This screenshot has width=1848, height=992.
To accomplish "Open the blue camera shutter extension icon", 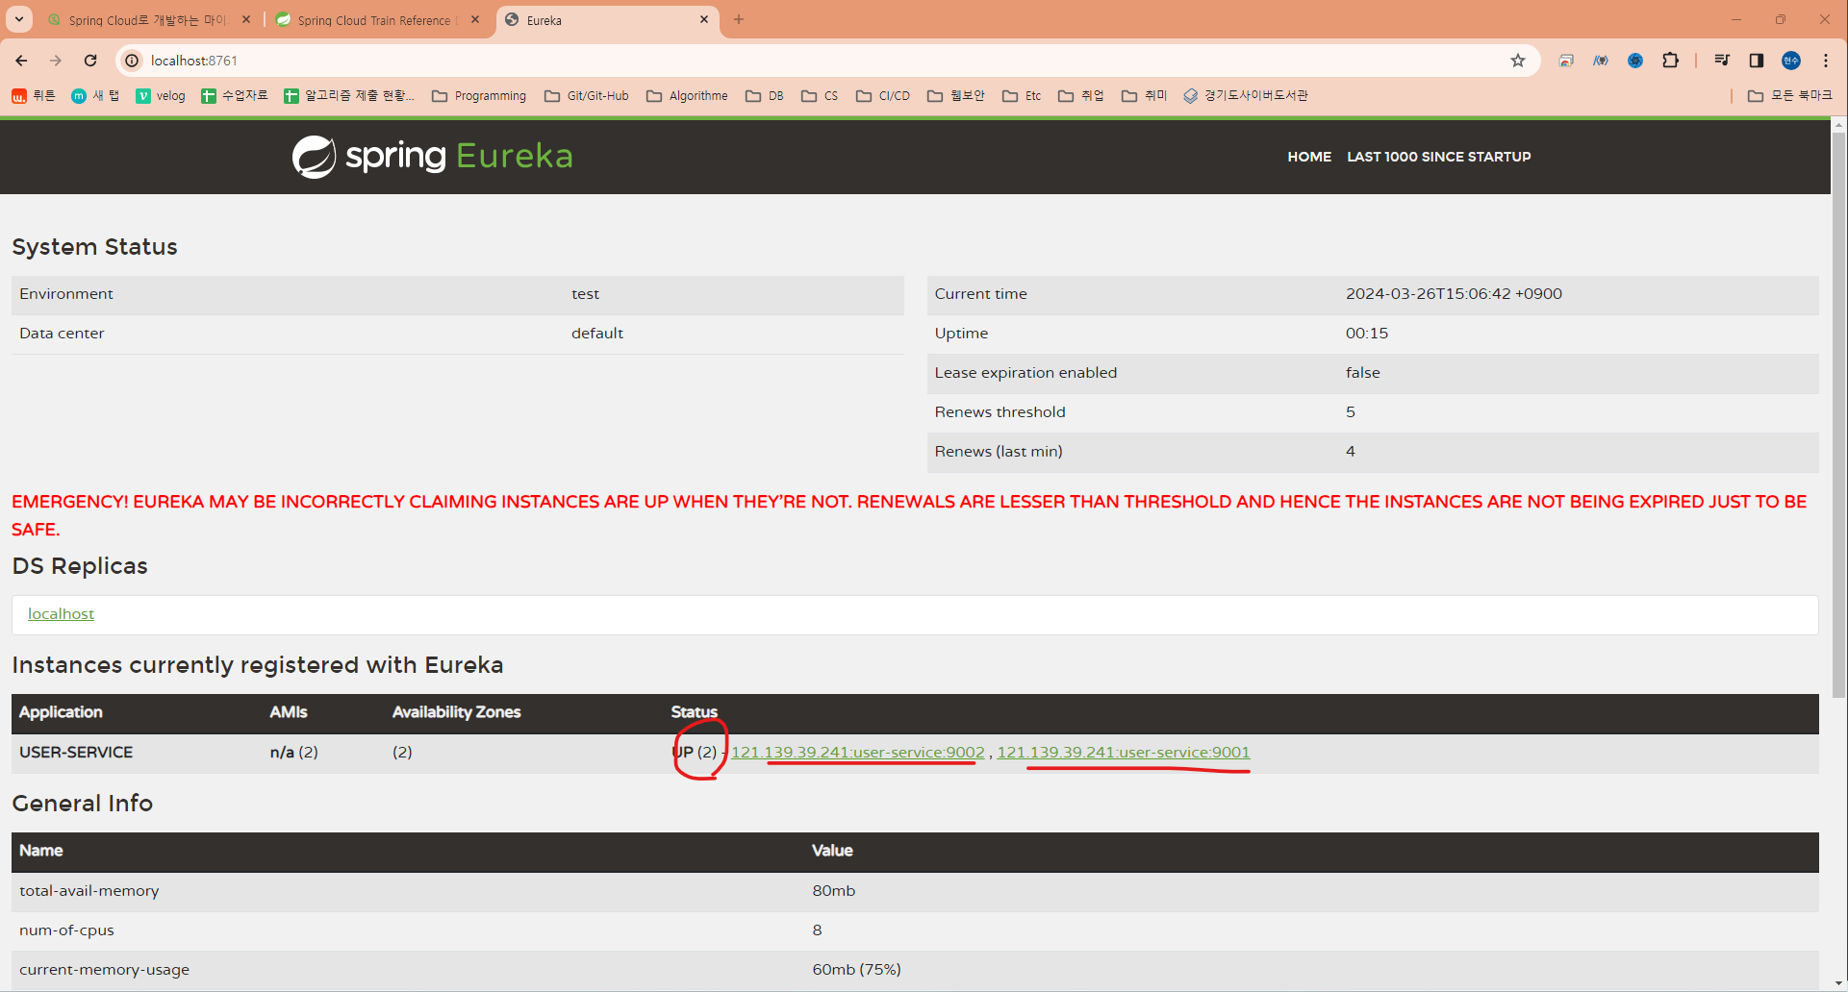I will (x=1635, y=61).
